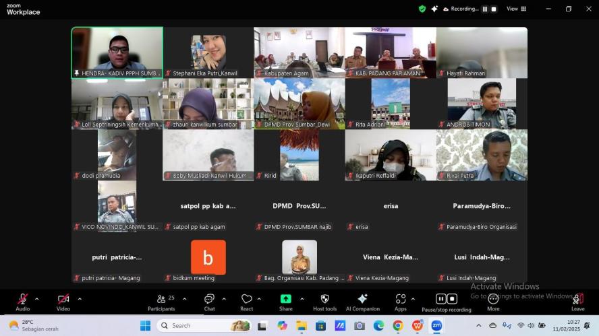
Task: Stop recording from the top bar
Action: pos(494,9)
